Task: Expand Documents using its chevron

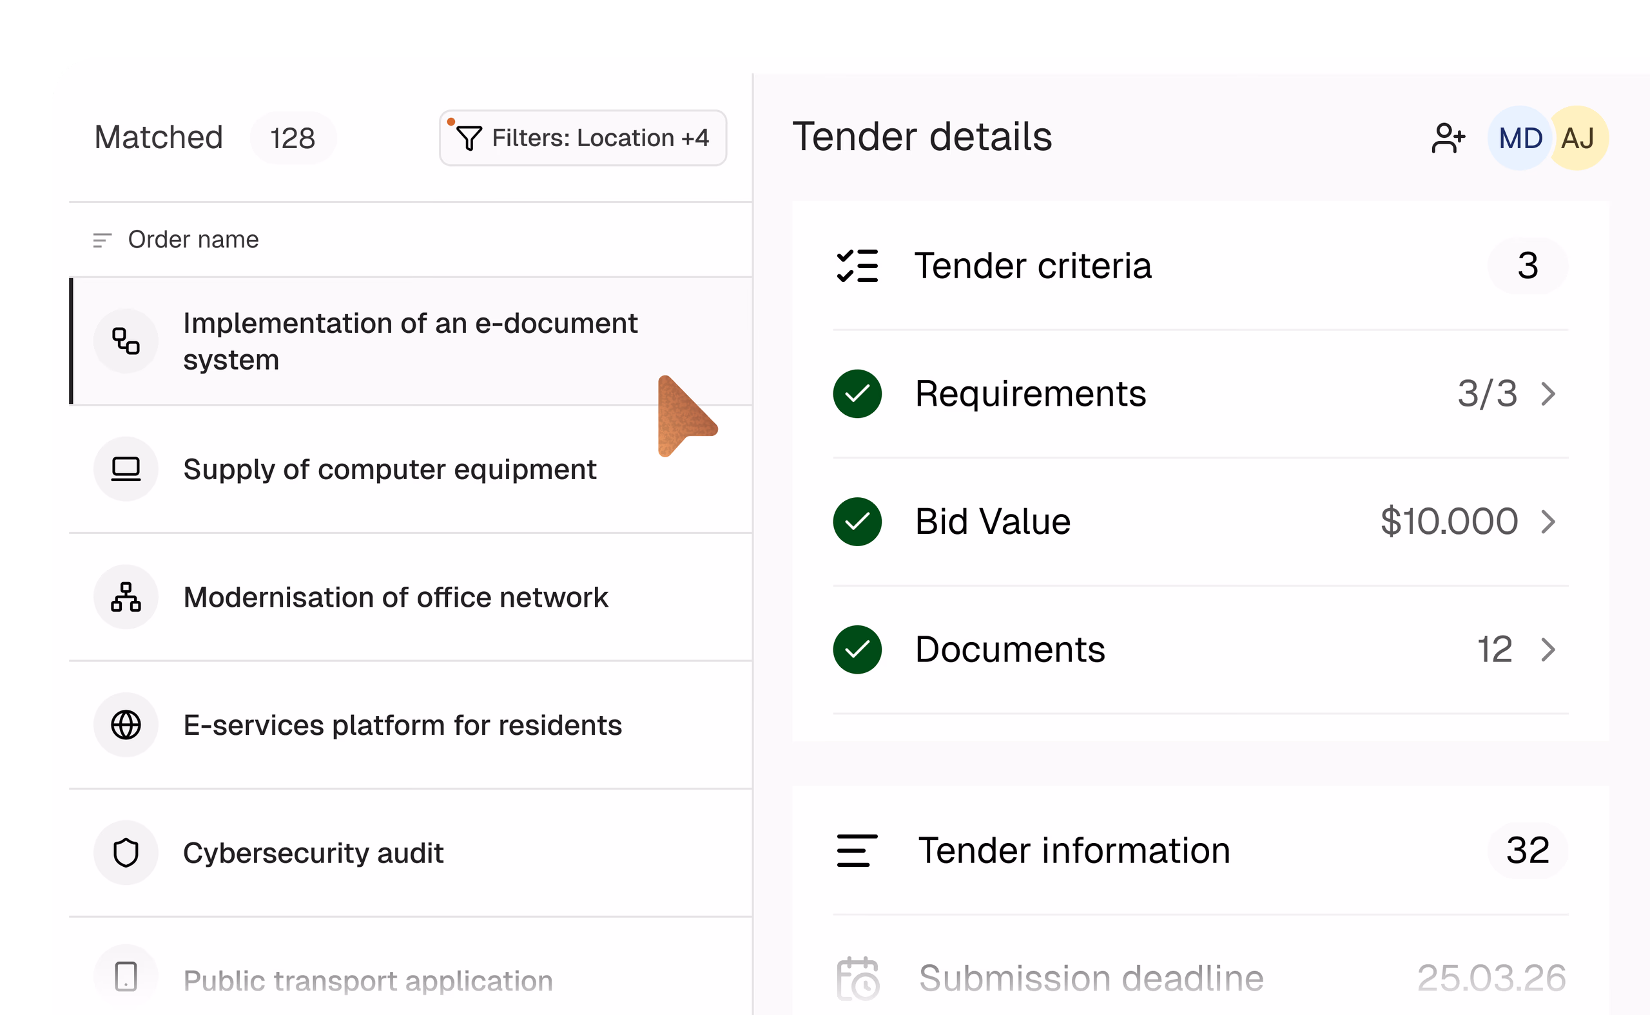Action: click(x=1549, y=650)
